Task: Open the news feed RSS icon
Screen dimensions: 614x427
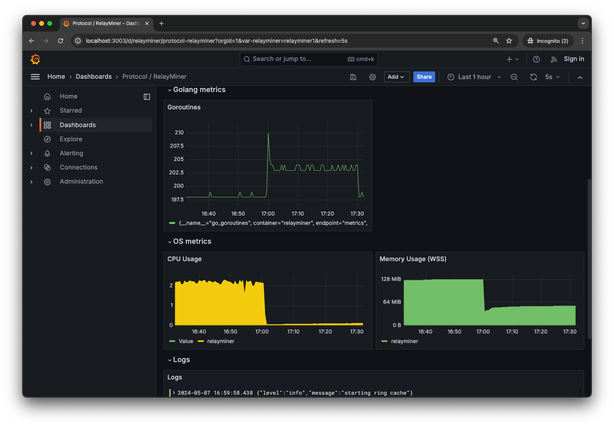Action: click(554, 59)
